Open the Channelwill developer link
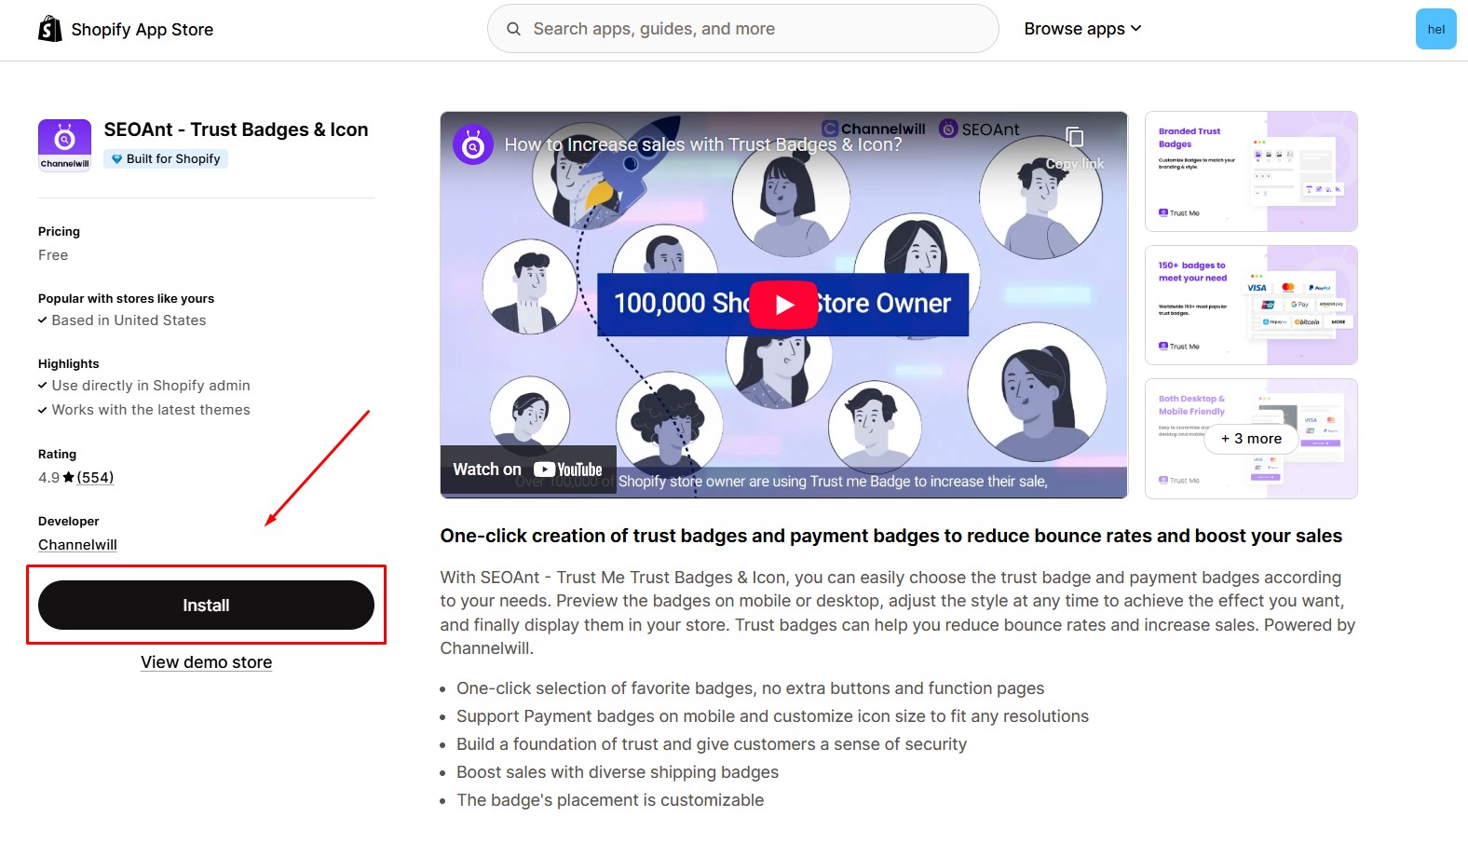The image size is (1468, 844). click(77, 545)
